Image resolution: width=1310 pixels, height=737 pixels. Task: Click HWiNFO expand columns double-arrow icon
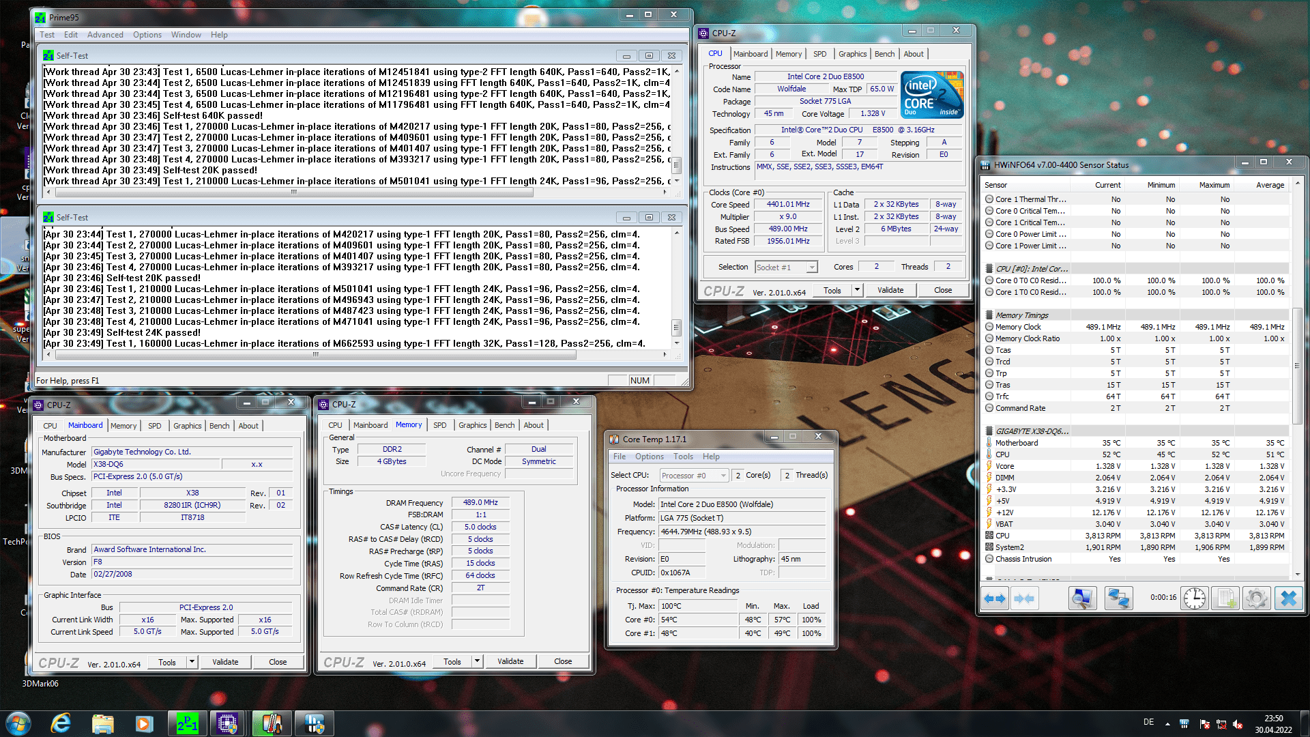(995, 598)
